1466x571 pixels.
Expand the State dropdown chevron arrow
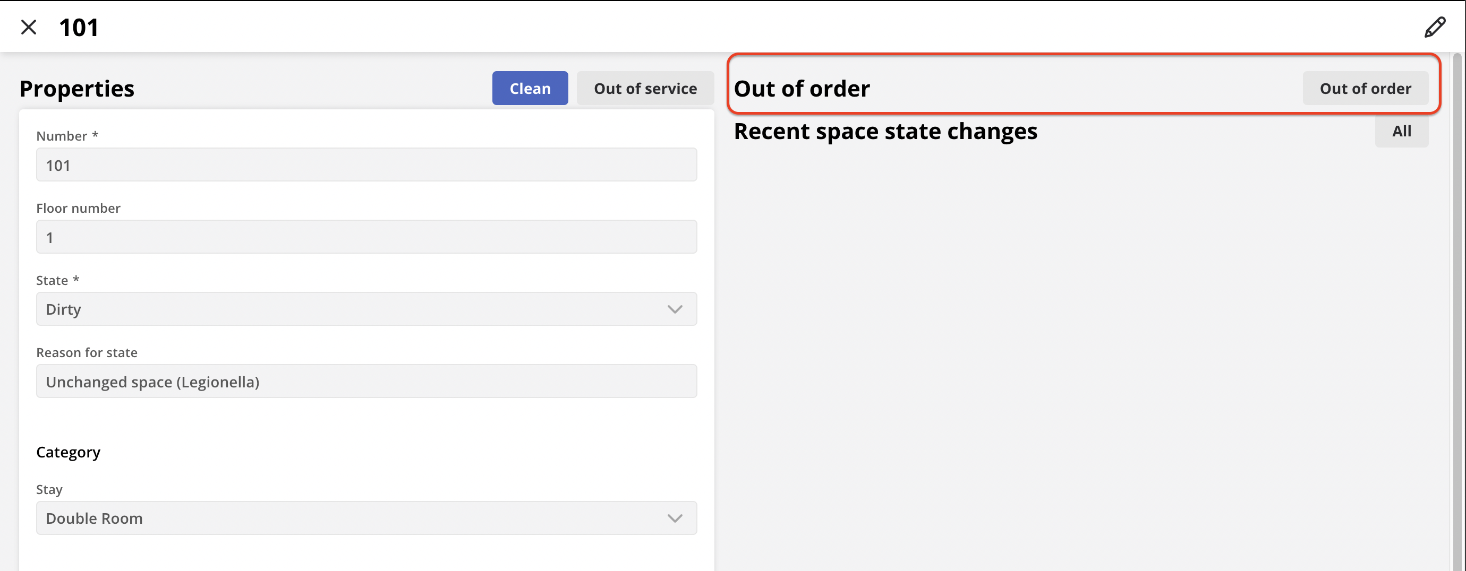point(675,309)
